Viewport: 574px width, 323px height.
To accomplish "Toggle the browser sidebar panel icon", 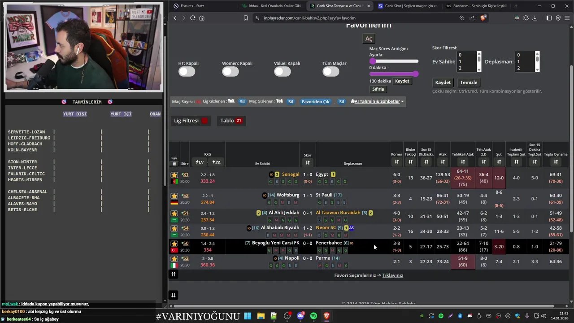I will [x=549, y=18].
